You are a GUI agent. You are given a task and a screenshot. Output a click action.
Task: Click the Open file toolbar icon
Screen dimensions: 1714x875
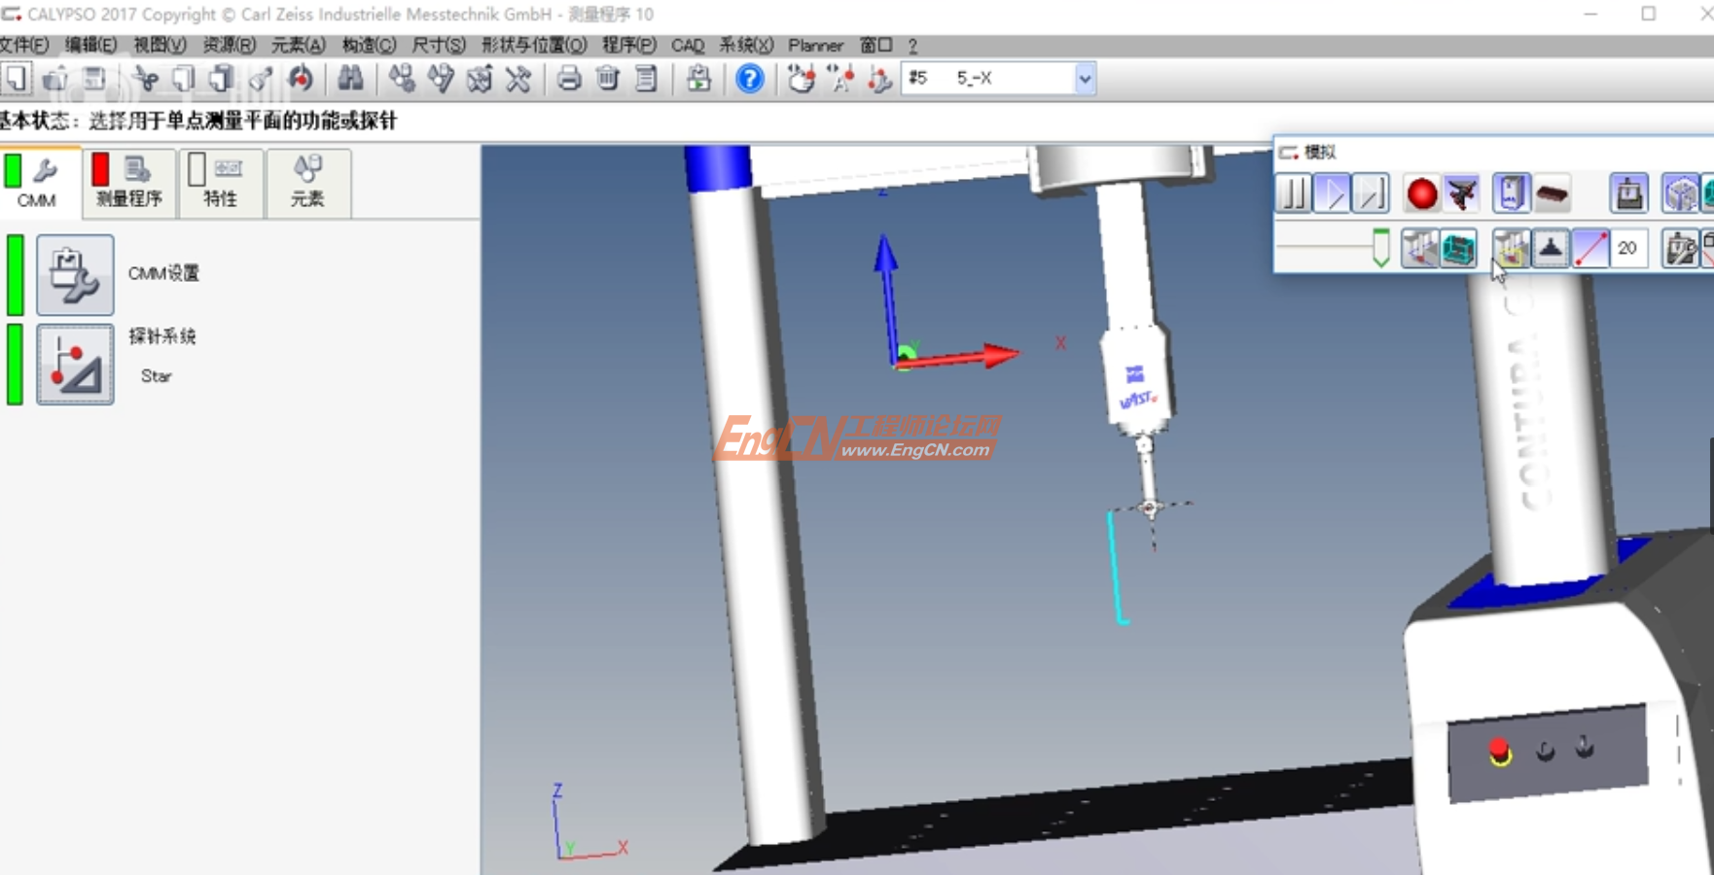[55, 79]
